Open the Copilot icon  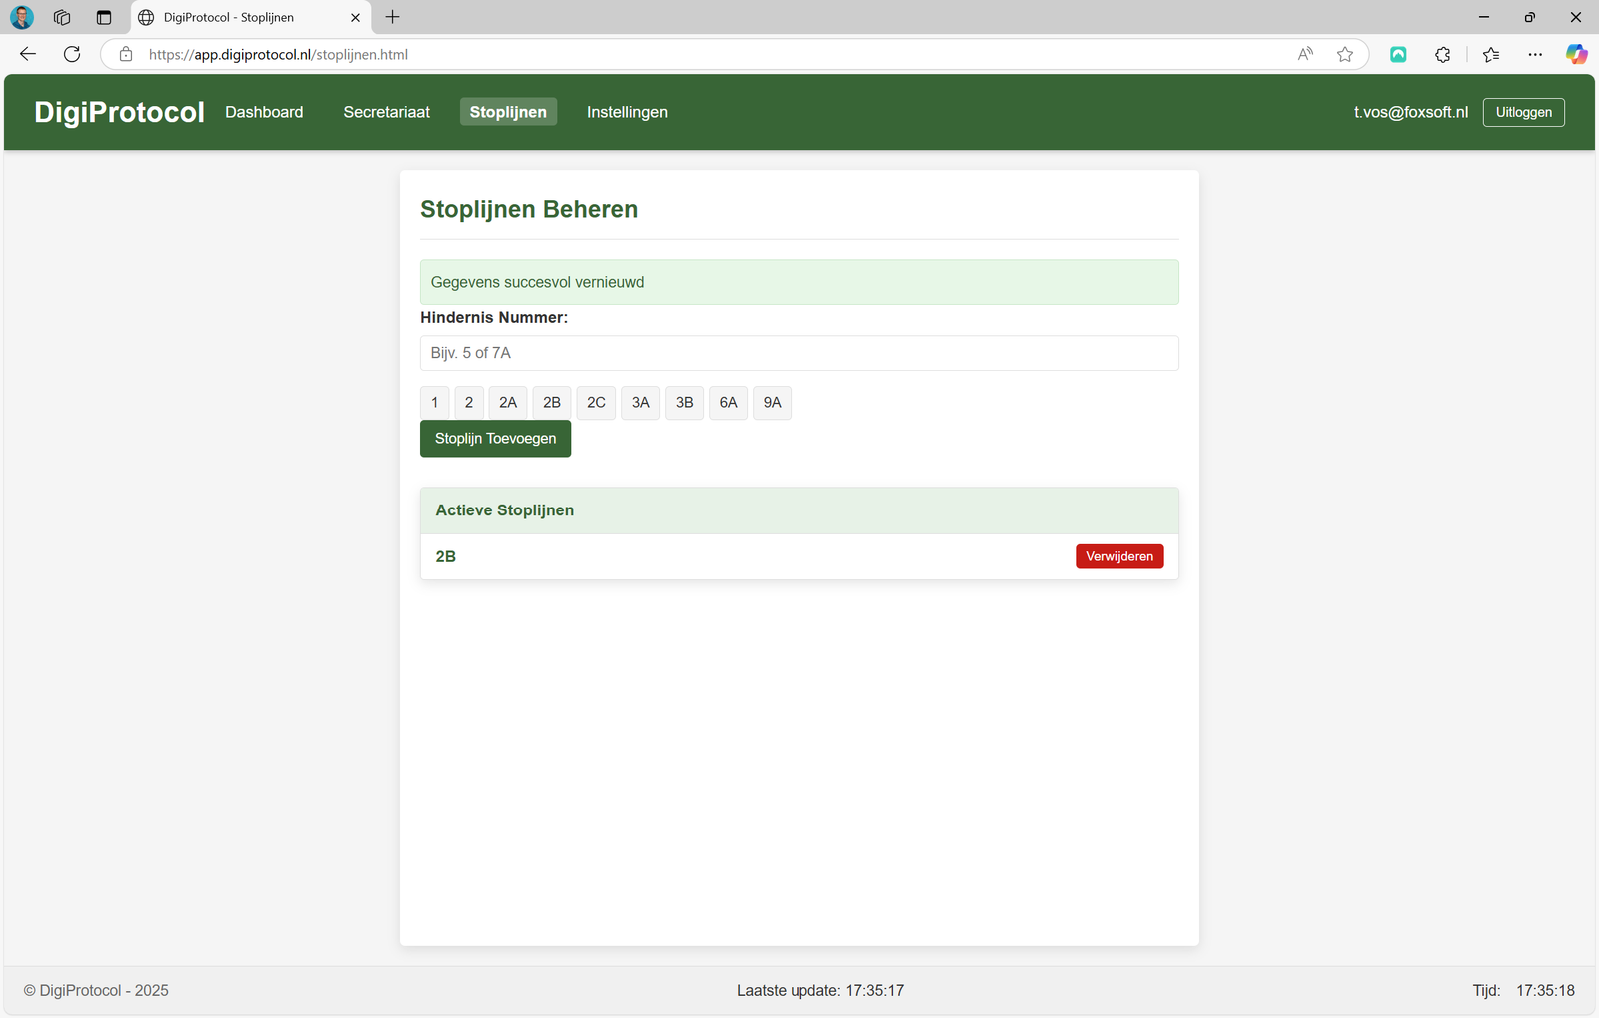(1576, 54)
